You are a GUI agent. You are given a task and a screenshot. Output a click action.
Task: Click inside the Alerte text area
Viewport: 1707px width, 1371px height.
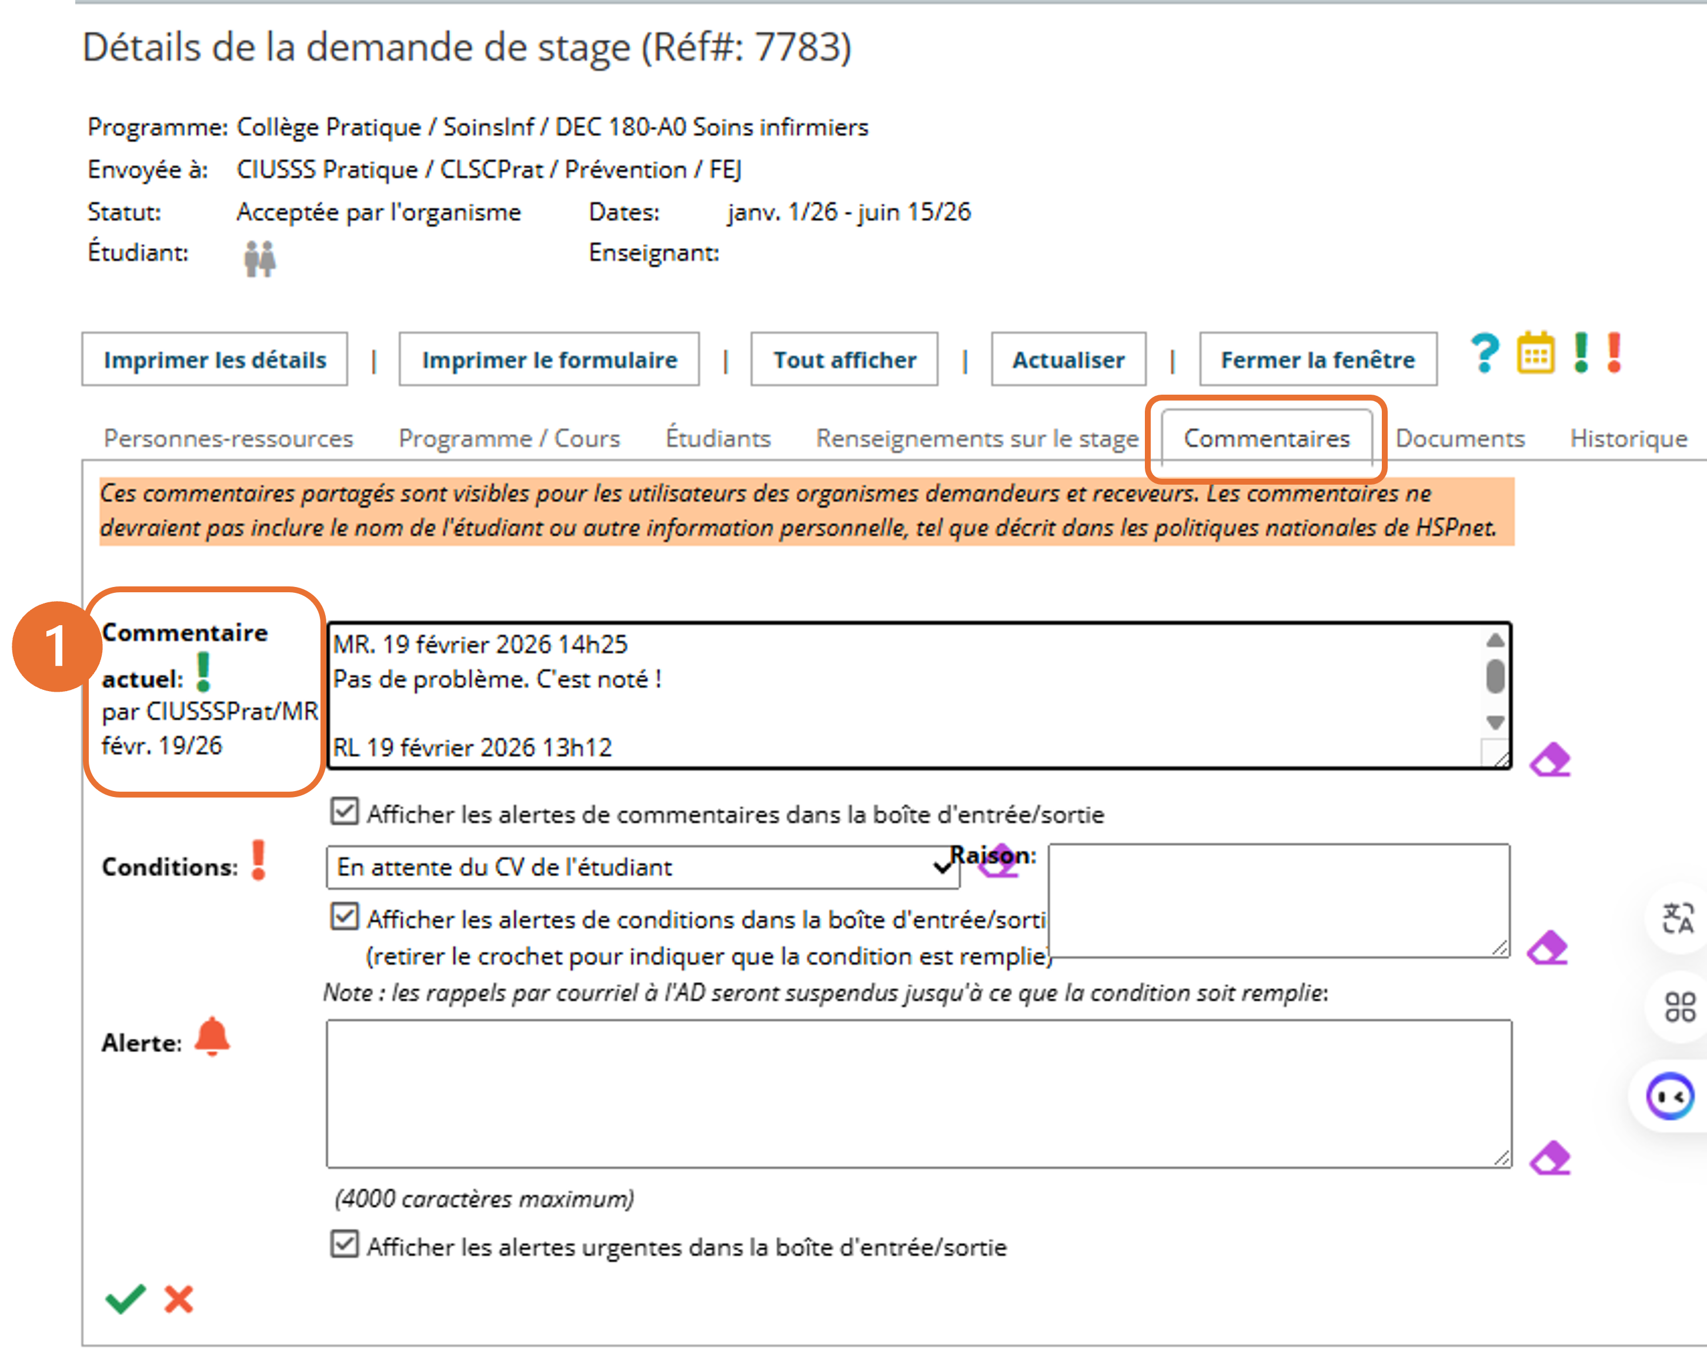918,1093
